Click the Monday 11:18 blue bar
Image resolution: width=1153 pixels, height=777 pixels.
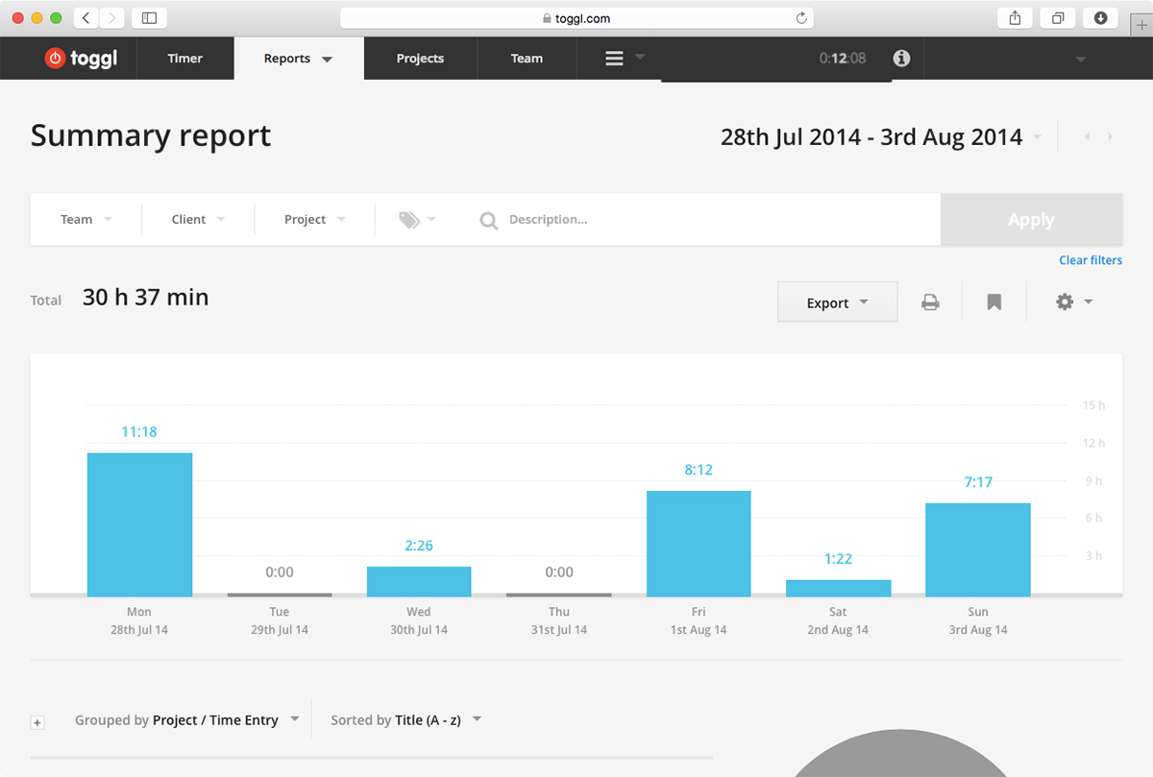click(139, 524)
